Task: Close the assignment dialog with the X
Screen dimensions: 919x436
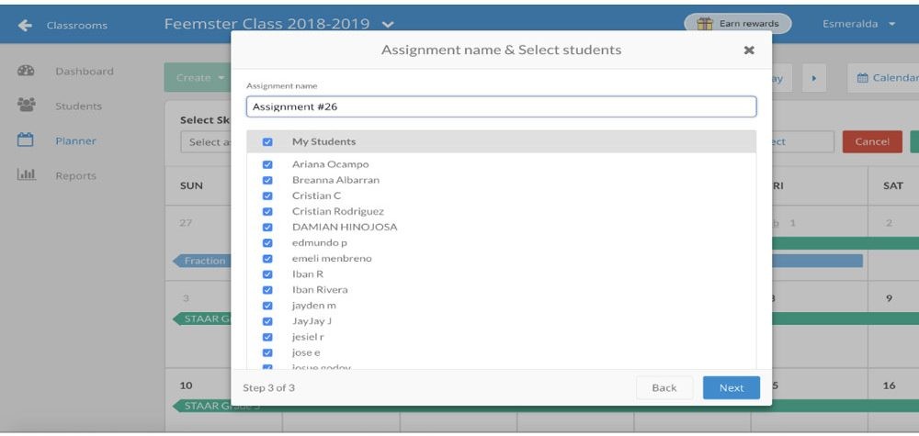Action: coord(748,50)
